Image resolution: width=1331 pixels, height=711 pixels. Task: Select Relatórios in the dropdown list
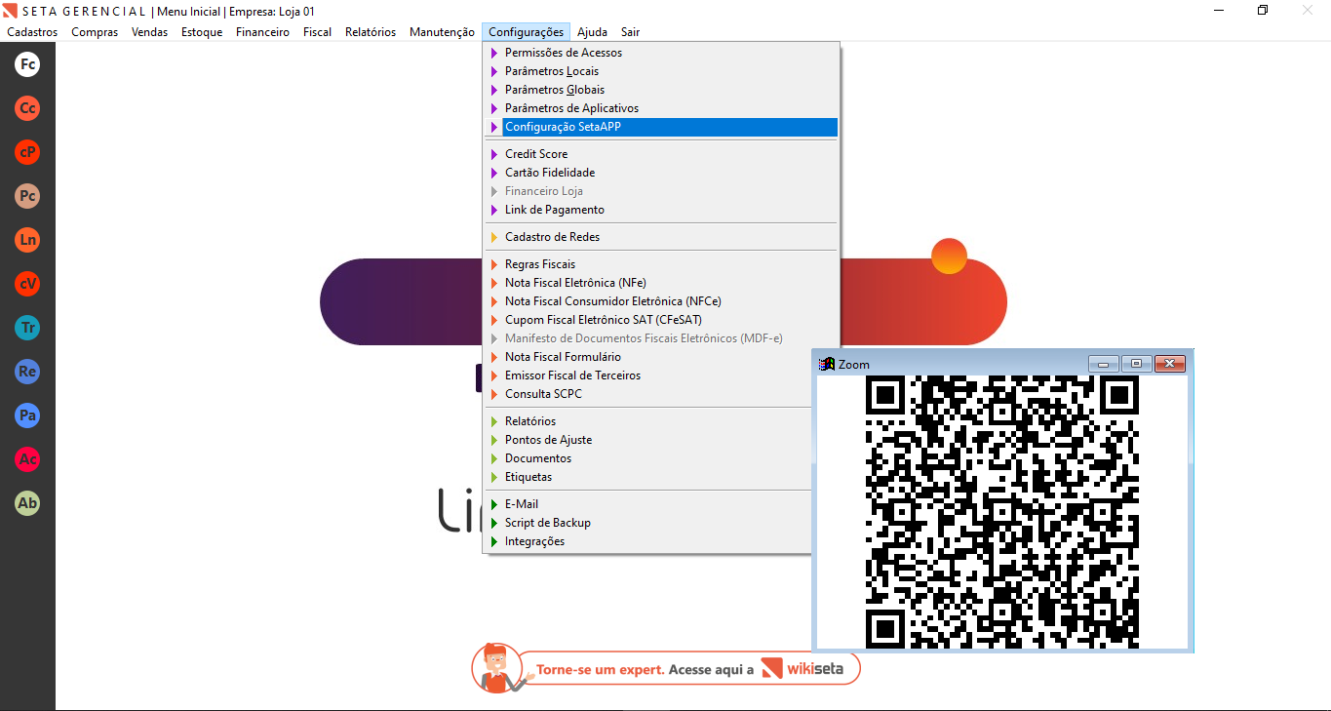(x=648, y=421)
